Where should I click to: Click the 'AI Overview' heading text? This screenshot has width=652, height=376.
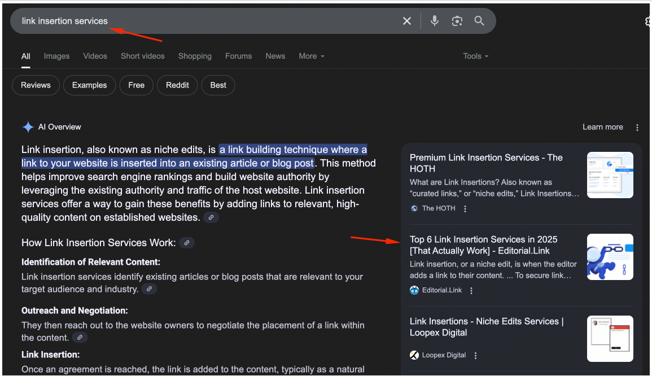[59, 127]
